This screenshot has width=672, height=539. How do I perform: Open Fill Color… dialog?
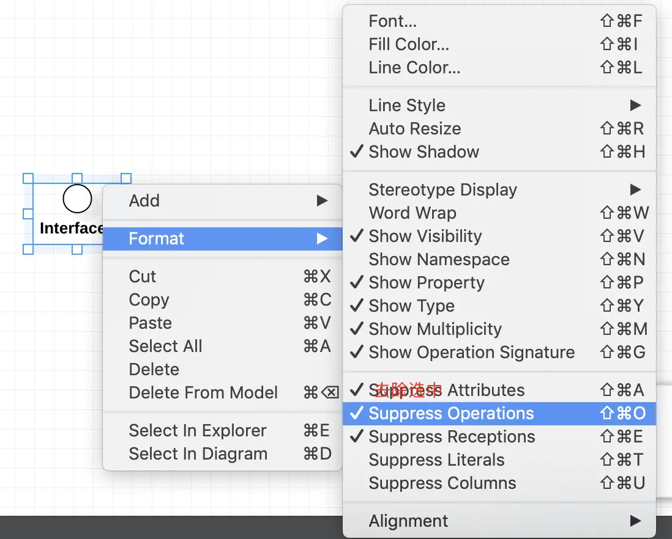tap(409, 45)
